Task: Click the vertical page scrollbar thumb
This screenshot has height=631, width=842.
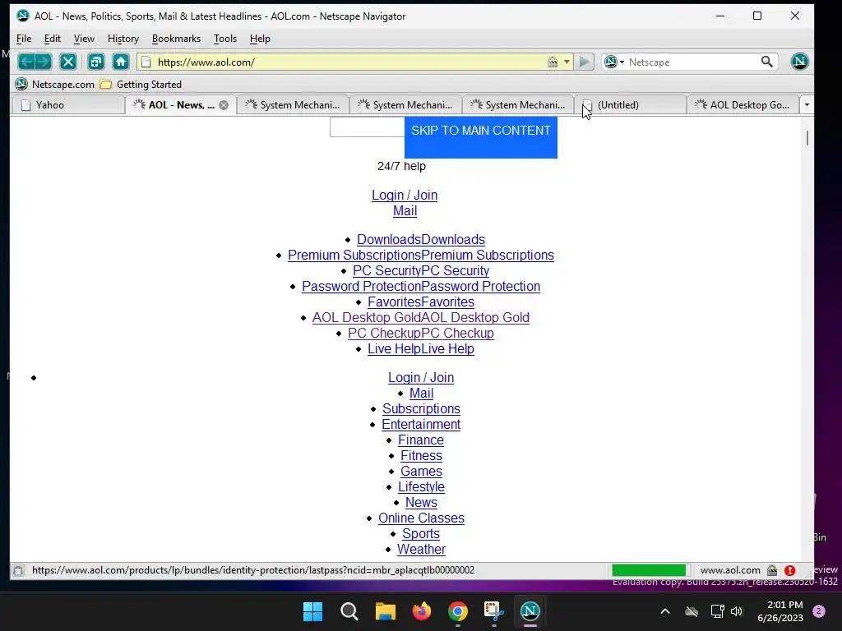Action: pos(807,138)
